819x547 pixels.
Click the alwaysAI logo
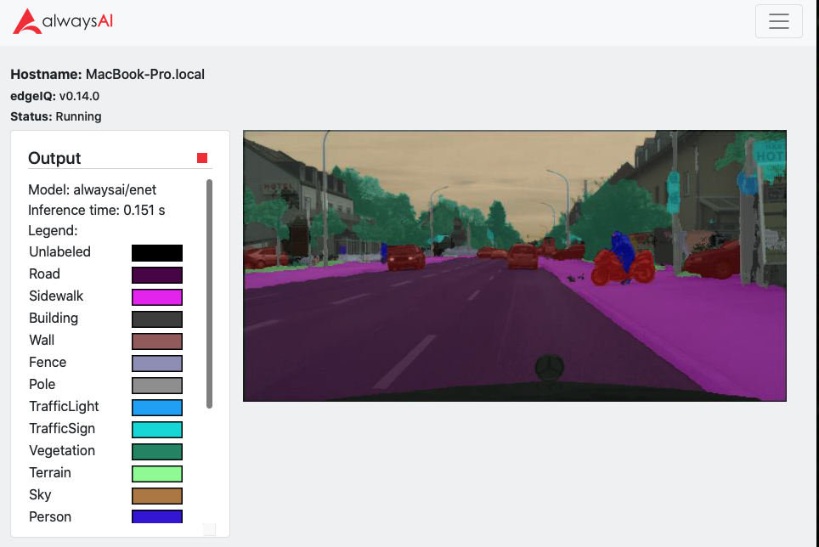(x=63, y=21)
